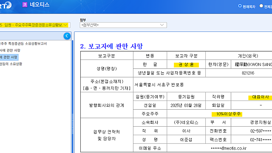Open 특정증권등 소유상황보고서 tree item

pos(23,43)
